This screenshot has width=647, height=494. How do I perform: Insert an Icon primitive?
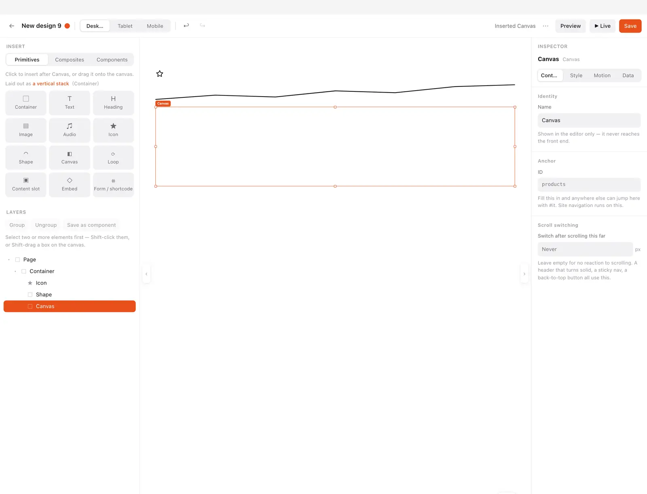click(x=113, y=130)
